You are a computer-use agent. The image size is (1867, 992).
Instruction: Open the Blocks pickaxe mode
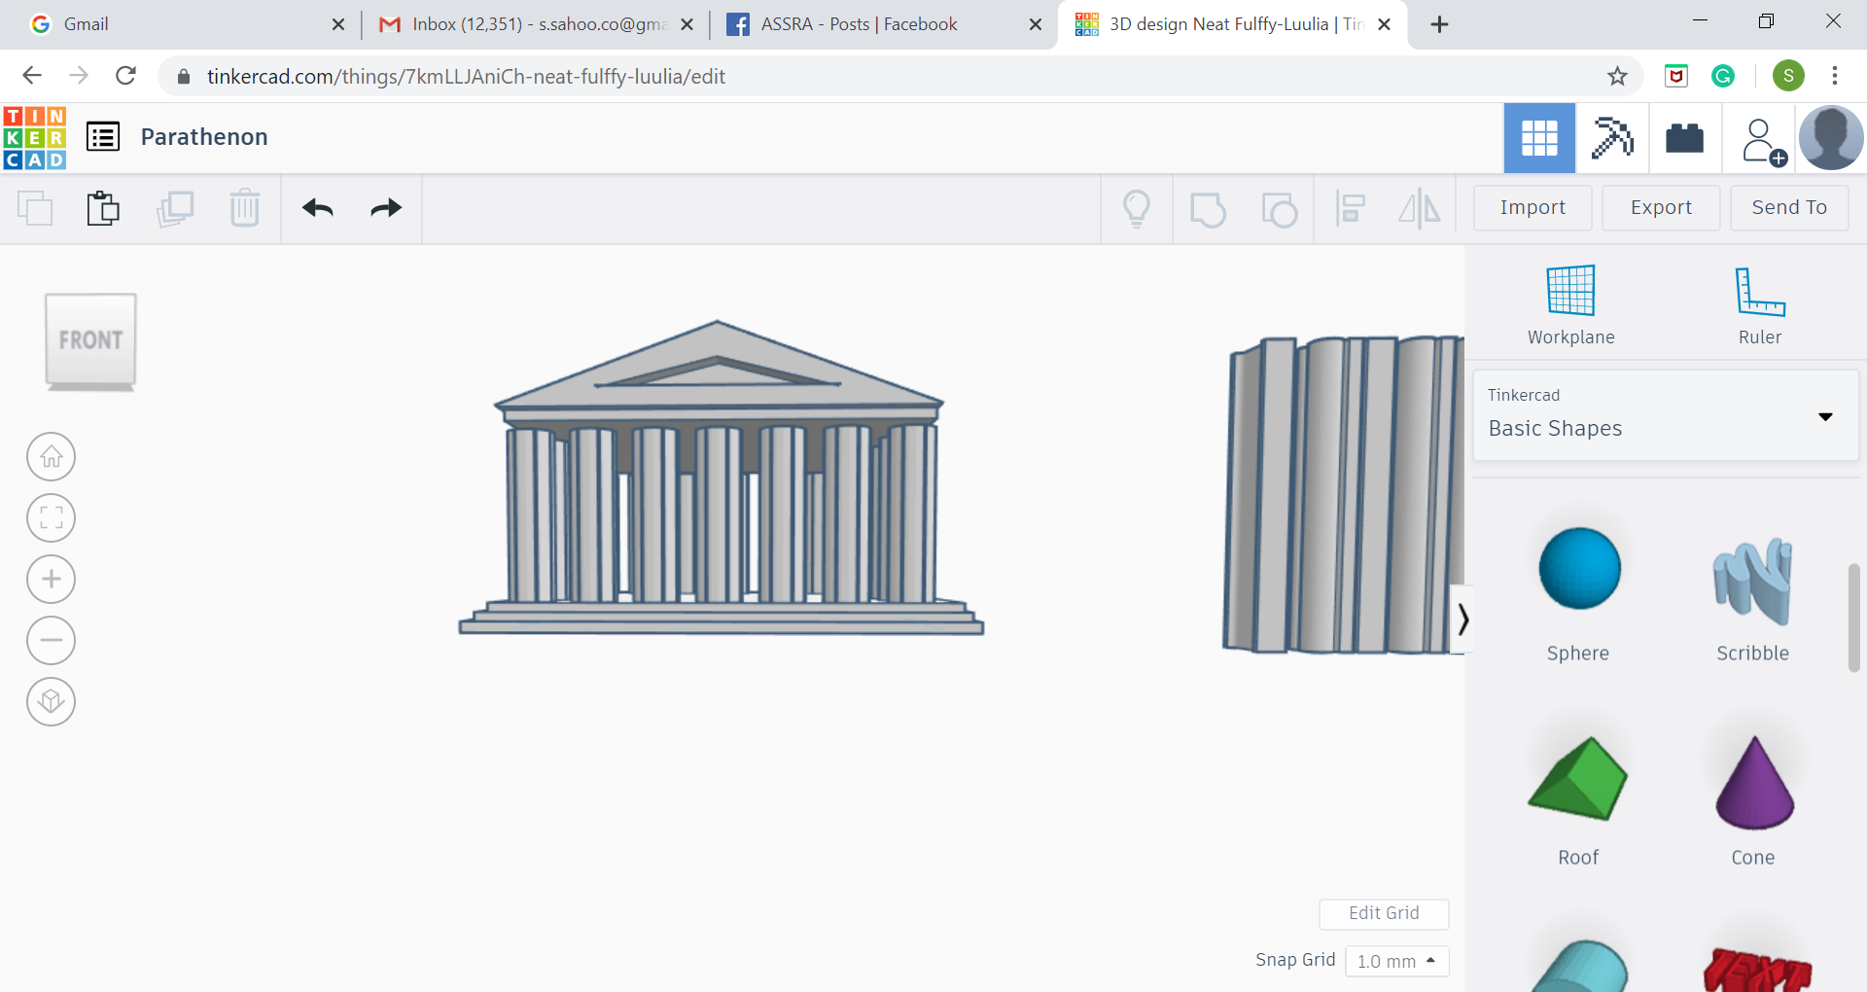coord(1612,138)
